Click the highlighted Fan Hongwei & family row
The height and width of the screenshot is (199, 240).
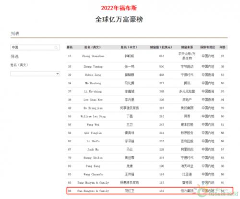pyautogui.click(x=150, y=191)
